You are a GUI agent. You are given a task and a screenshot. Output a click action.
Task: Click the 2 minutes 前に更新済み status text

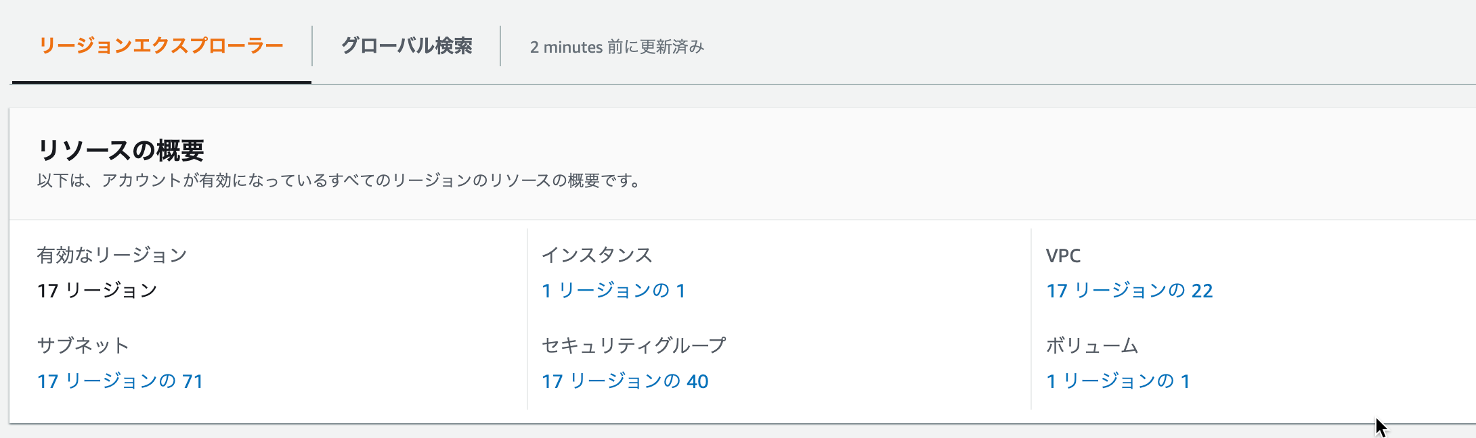tap(617, 47)
